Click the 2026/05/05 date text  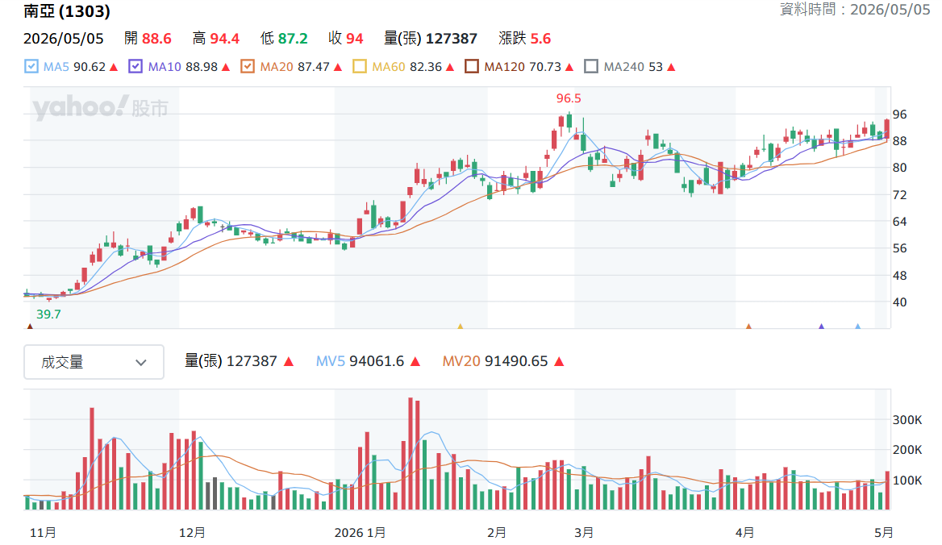(64, 39)
